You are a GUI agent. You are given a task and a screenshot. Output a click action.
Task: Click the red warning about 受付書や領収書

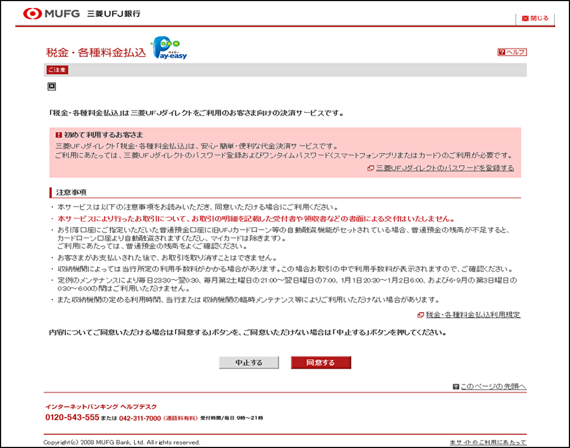click(256, 219)
